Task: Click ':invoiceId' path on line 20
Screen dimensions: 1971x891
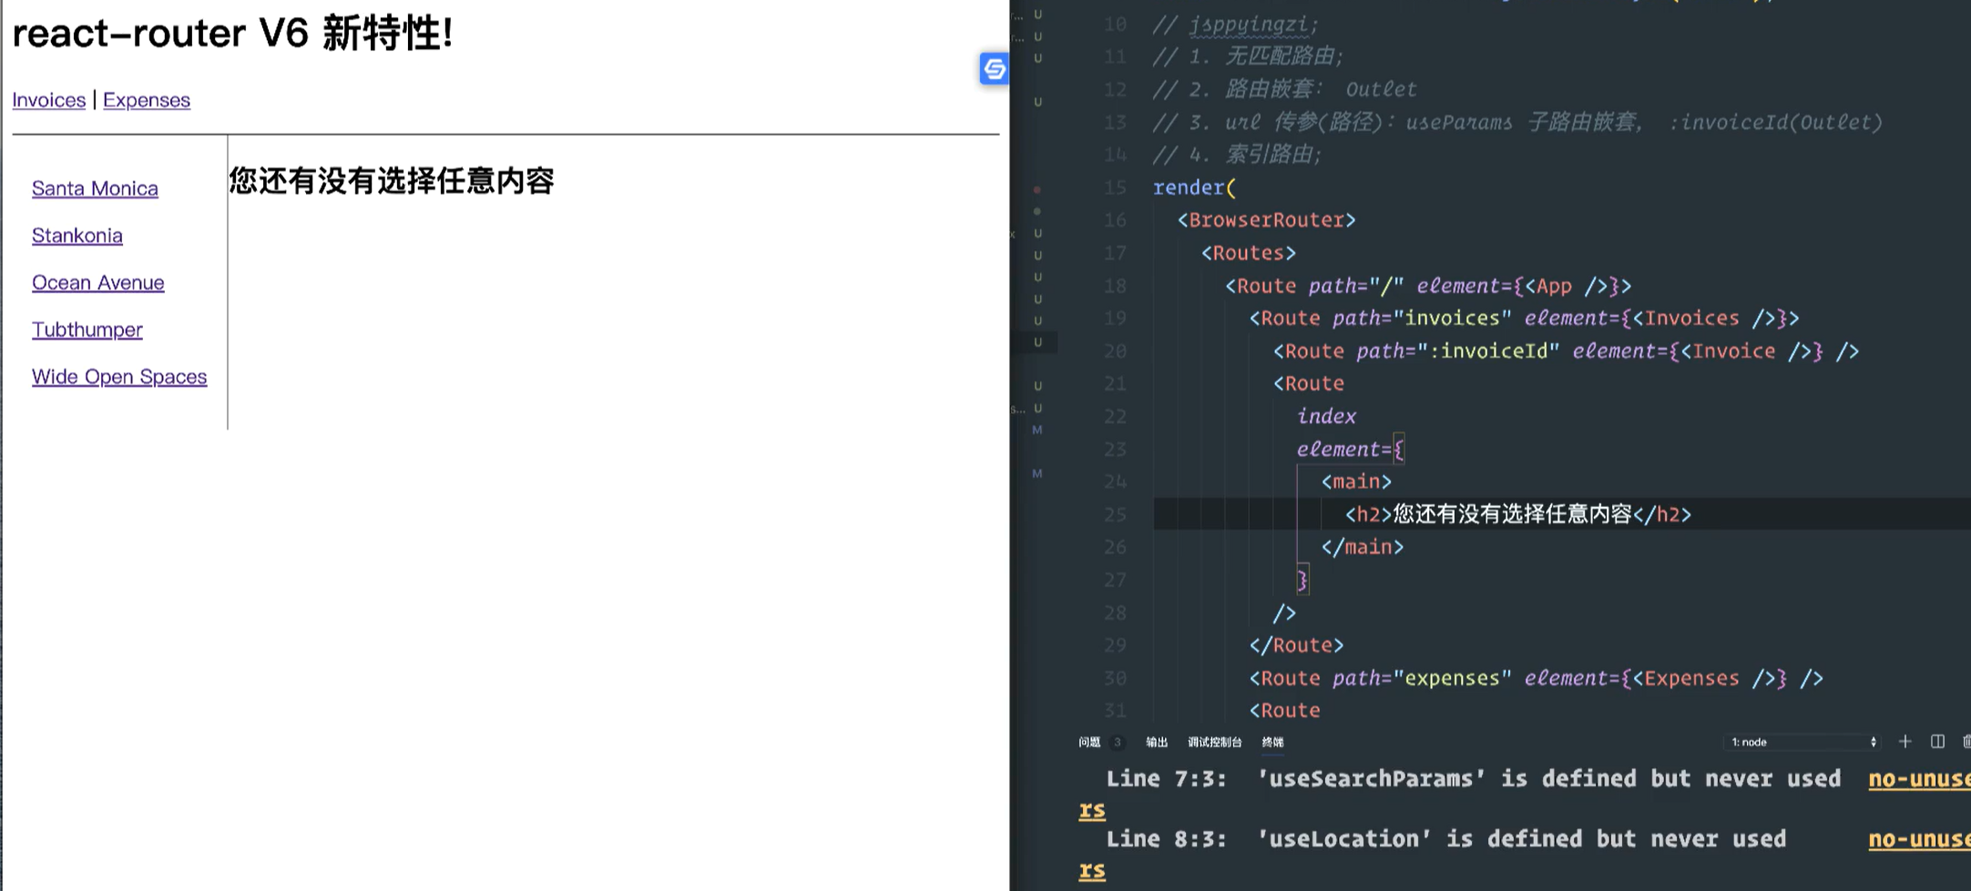Action: tap(1487, 351)
